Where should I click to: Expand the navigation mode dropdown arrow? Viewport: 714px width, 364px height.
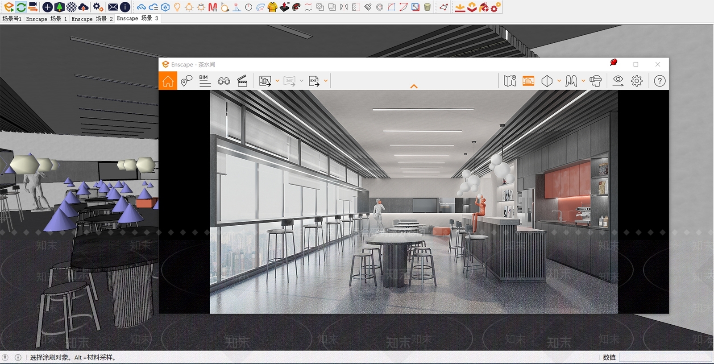point(583,81)
